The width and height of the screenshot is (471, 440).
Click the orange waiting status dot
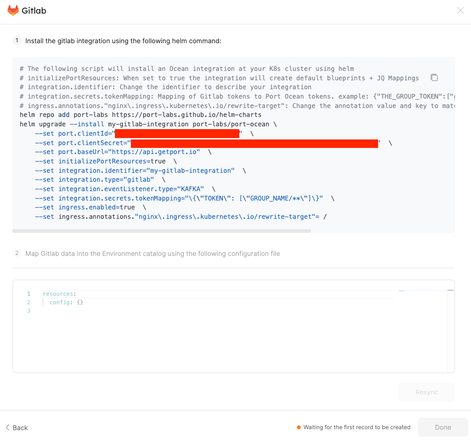click(299, 427)
